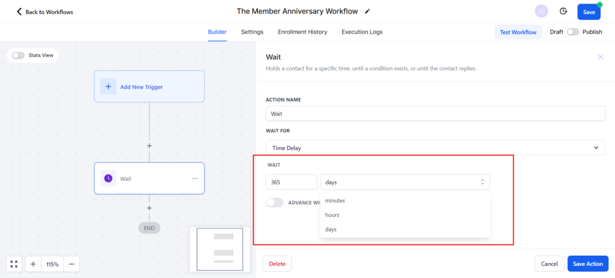Screen dimensions: 615x278
Task: Select hours from the unit list
Action: coord(333,215)
